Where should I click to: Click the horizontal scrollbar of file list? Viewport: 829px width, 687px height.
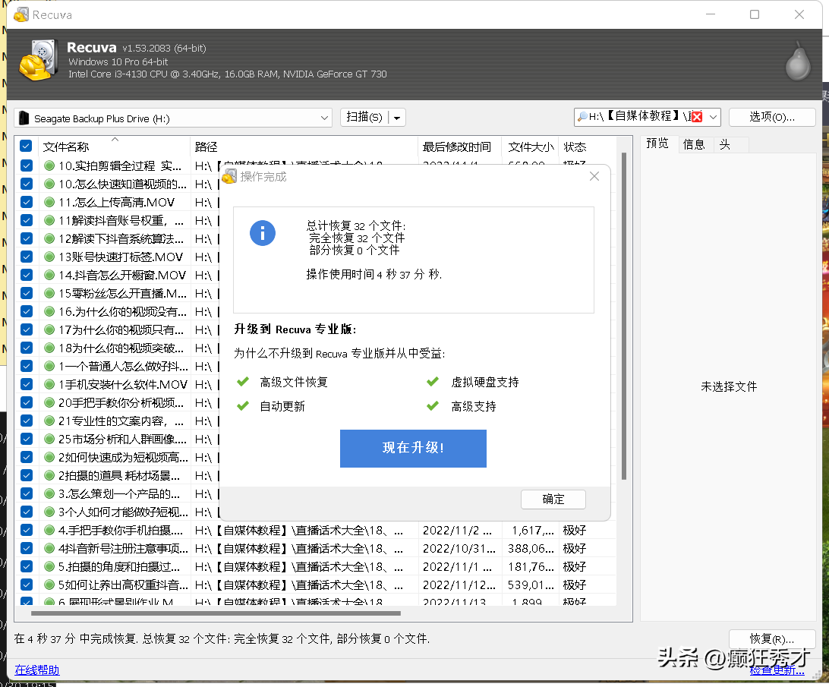click(x=216, y=613)
